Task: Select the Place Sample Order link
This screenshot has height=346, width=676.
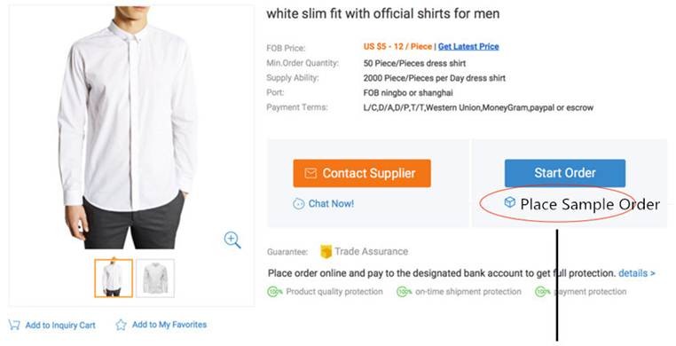Action: pyautogui.click(x=590, y=204)
